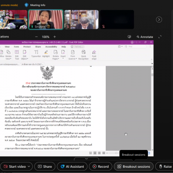Toggle Raise hand button
Viewport: 173px width, 173px height.
[165, 167]
